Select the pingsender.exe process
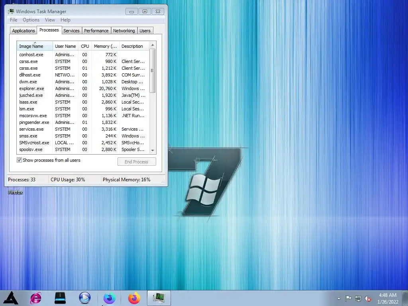The height and width of the screenshot is (306, 408). pos(83,122)
